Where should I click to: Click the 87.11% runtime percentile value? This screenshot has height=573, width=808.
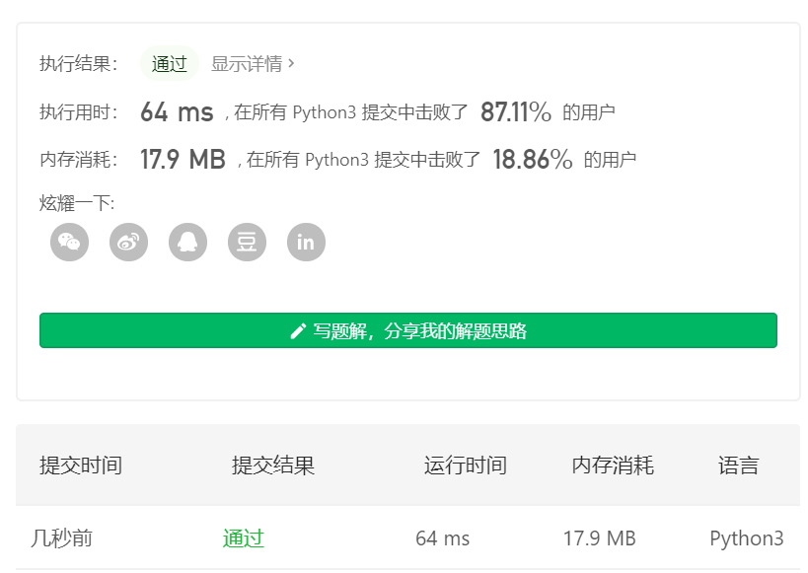pyautogui.click(x=516, y=111)
